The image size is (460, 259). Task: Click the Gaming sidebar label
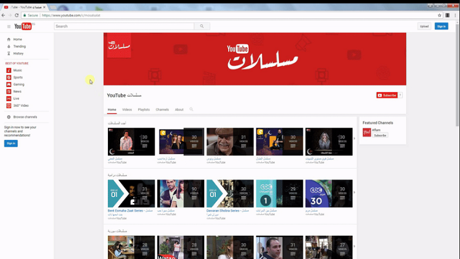(19, 84)
